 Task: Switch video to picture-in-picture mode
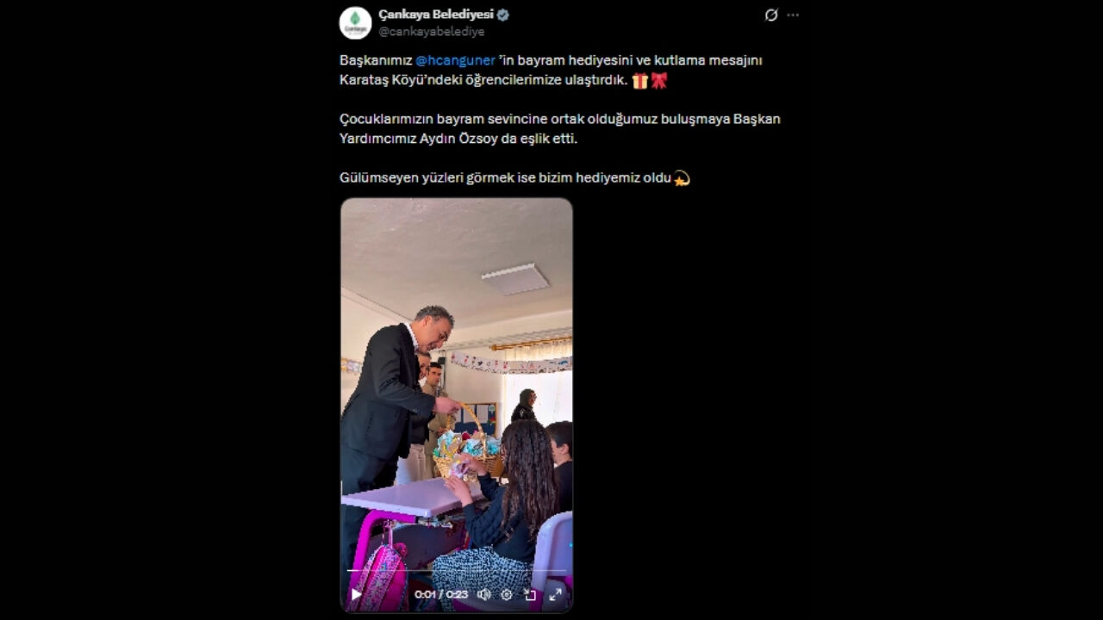coord(531,594)
